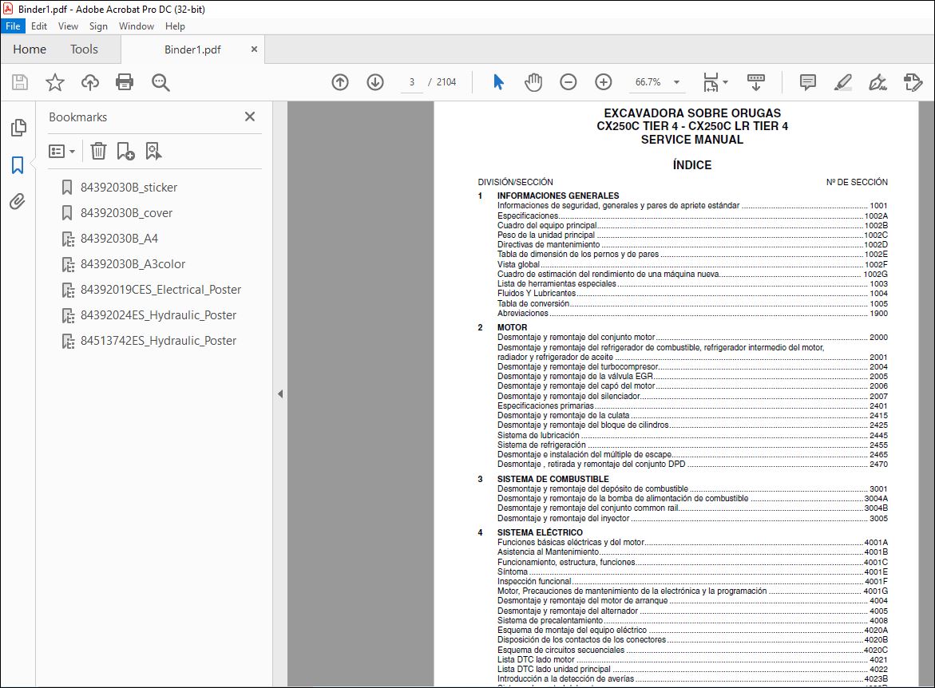Click the Share file icon
Image resolution: width=935 pixels, height=688 pixels.
coord(913,82)
